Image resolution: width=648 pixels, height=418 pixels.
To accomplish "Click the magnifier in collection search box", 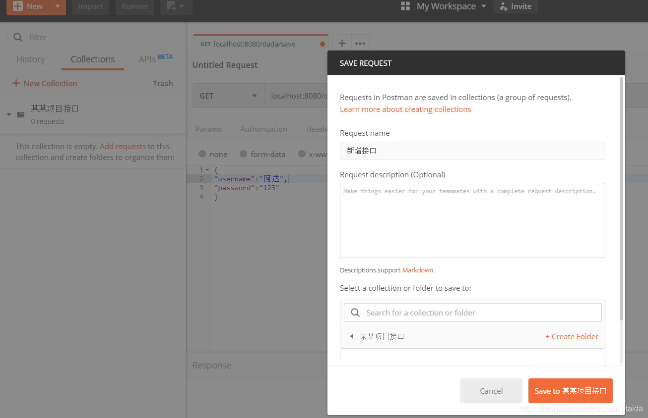I will (x=355, y=313).
